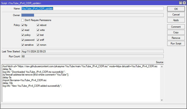Viewport: 187px width, 109px height.
Task: Click the 'Downloaded YouTube_IPv4_CIDR.rsc succesfully' log line
Action: click(34, 72)
